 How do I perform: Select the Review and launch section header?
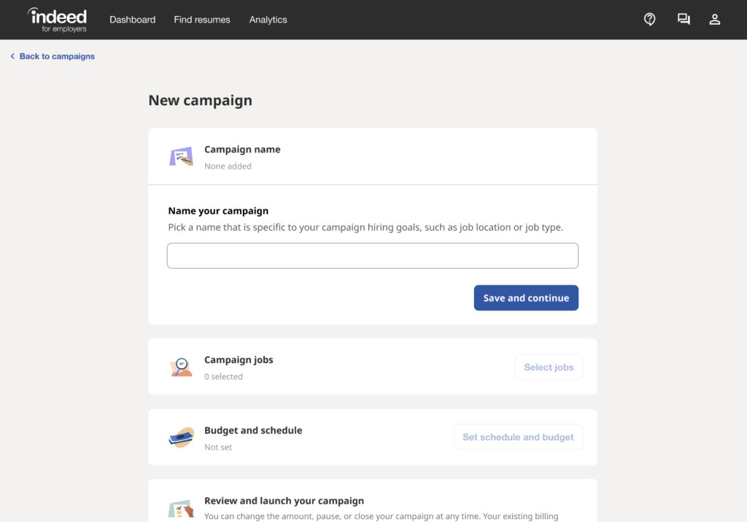click(285, 501)
